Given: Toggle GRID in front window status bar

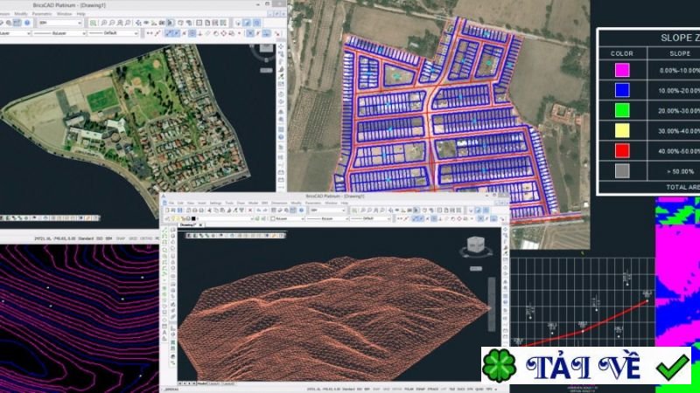Looking at the screenshot, I should 386,390.
